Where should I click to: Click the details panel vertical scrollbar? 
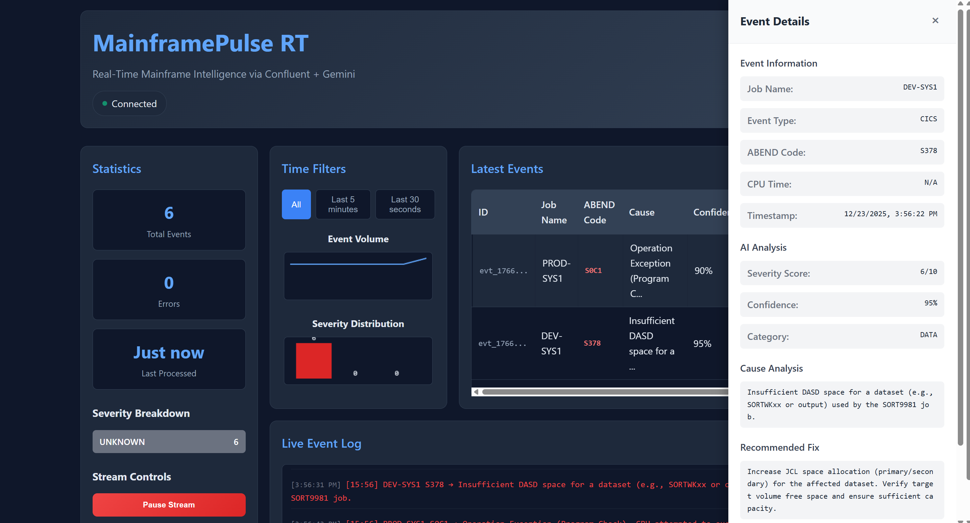(960, 226)
